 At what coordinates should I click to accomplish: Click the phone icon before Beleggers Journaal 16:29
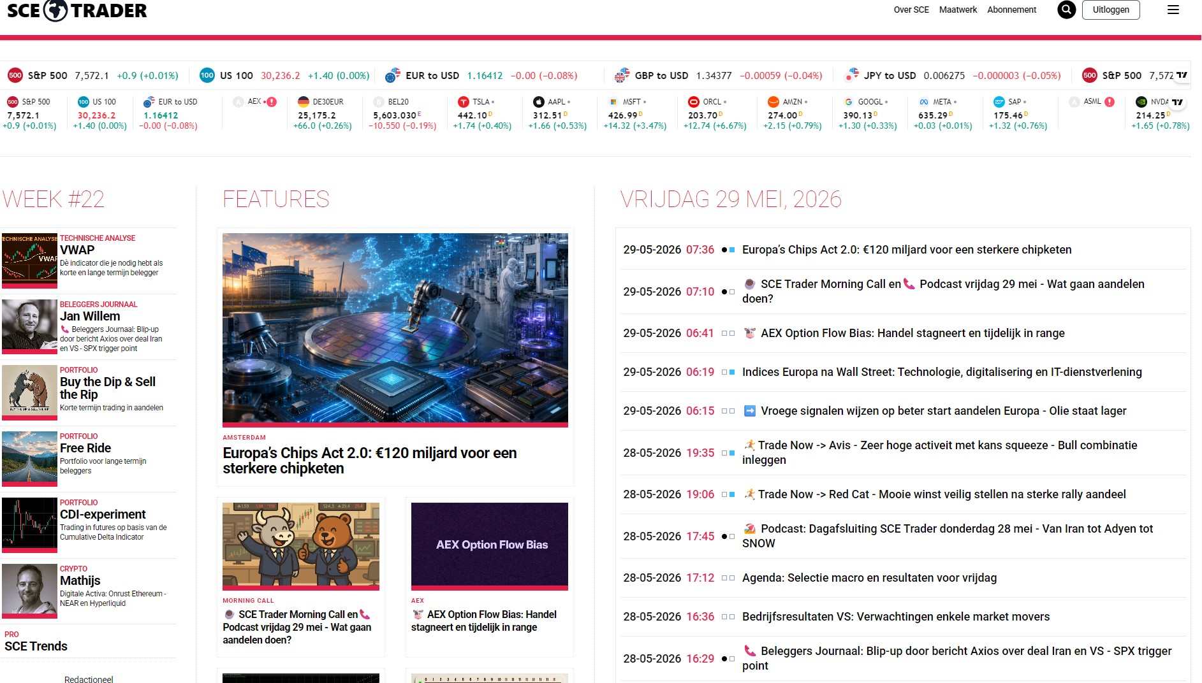(x=750, y=651)
